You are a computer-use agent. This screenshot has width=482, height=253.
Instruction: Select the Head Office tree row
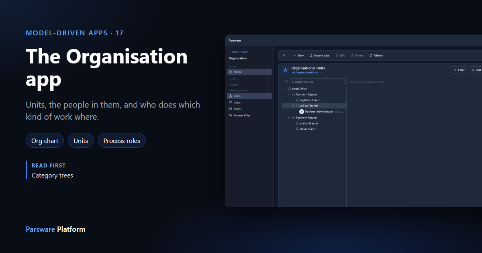pyautogui.click(x=314, y=89)
